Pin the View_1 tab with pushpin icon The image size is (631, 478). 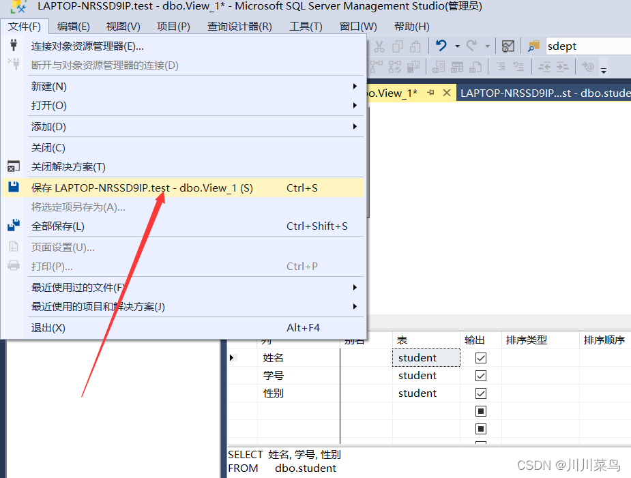click(x=430, y=93)
